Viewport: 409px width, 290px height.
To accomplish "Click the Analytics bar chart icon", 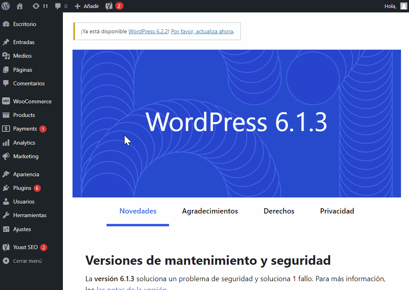I will tap(6, 143).
